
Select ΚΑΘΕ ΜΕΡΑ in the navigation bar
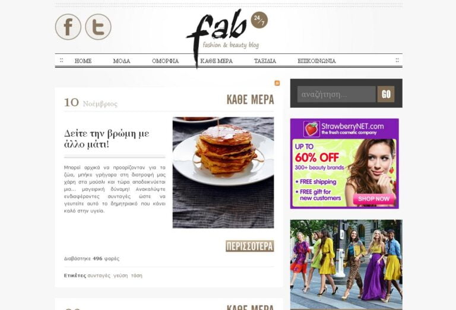(x=216, y=61)
